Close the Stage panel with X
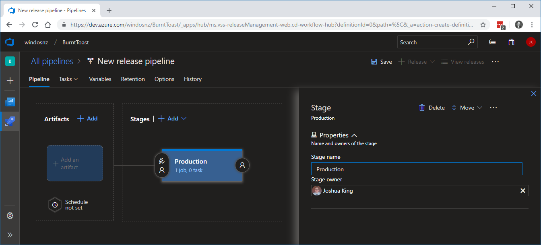Image resolution: width=541 pixels, height=245 pixels. click(534, 93)
